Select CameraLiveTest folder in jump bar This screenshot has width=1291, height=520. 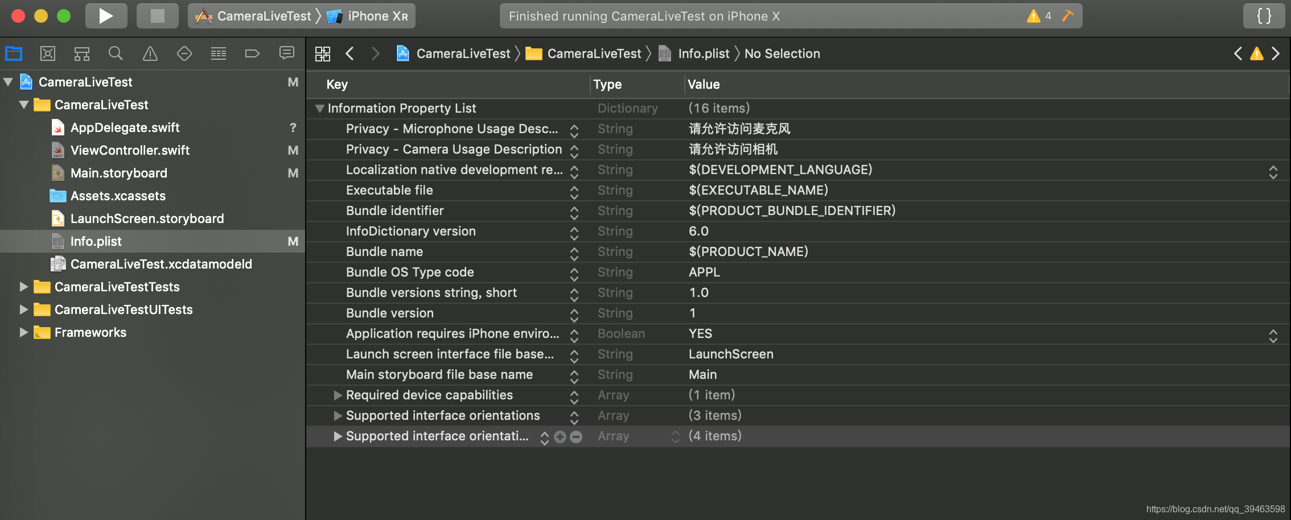coord(583,53)
